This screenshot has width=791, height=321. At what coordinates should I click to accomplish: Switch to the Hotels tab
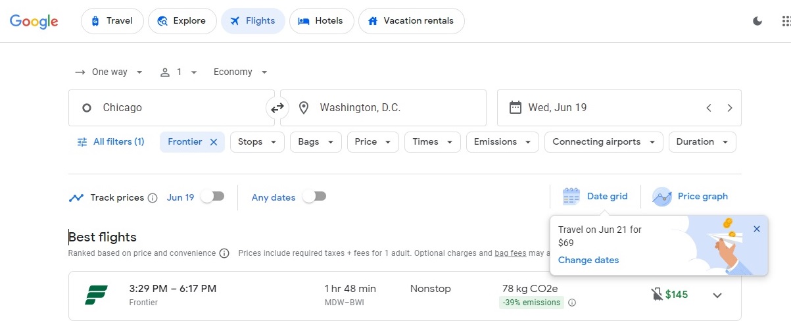click(x=322, y=21)
